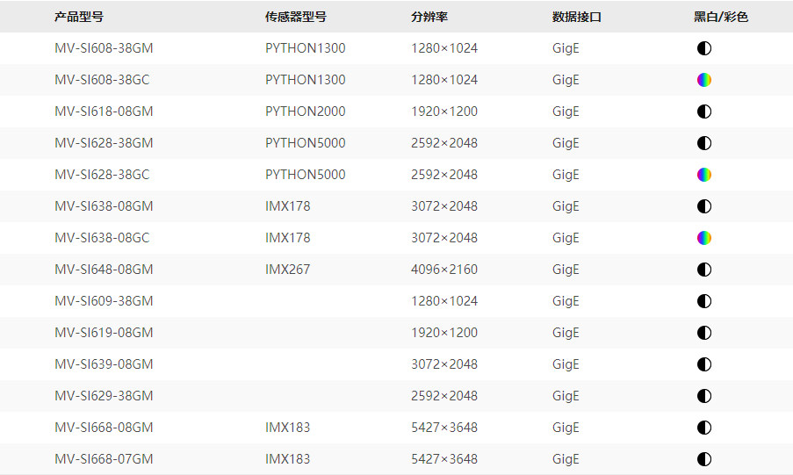Click the IMX267 sensor model text
793x475 pixels.
287,270
